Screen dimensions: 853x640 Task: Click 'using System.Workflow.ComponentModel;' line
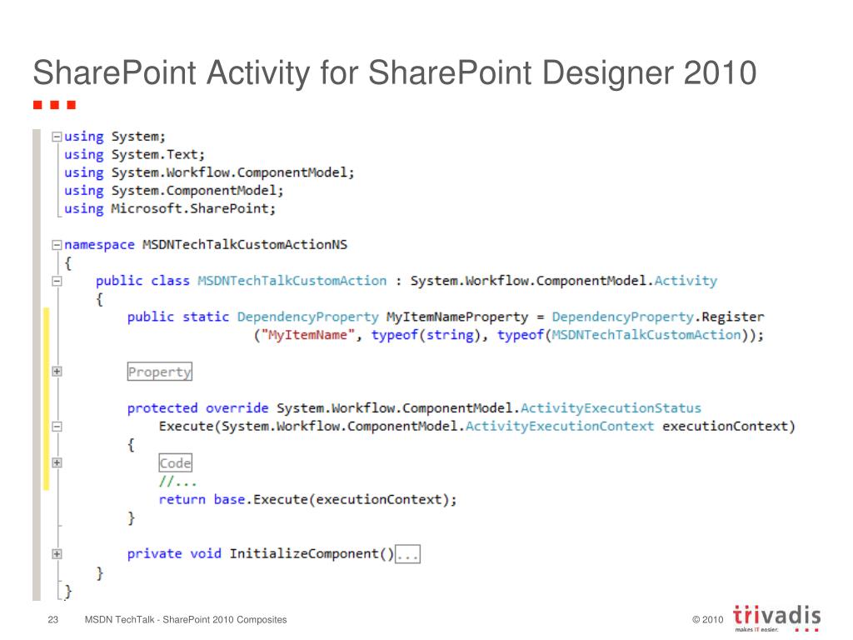point(209,172)
